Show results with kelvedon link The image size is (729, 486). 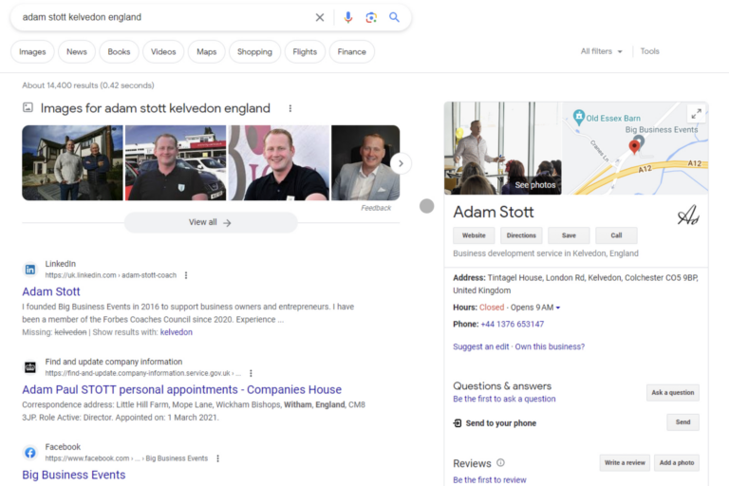[x=177, y=332]
